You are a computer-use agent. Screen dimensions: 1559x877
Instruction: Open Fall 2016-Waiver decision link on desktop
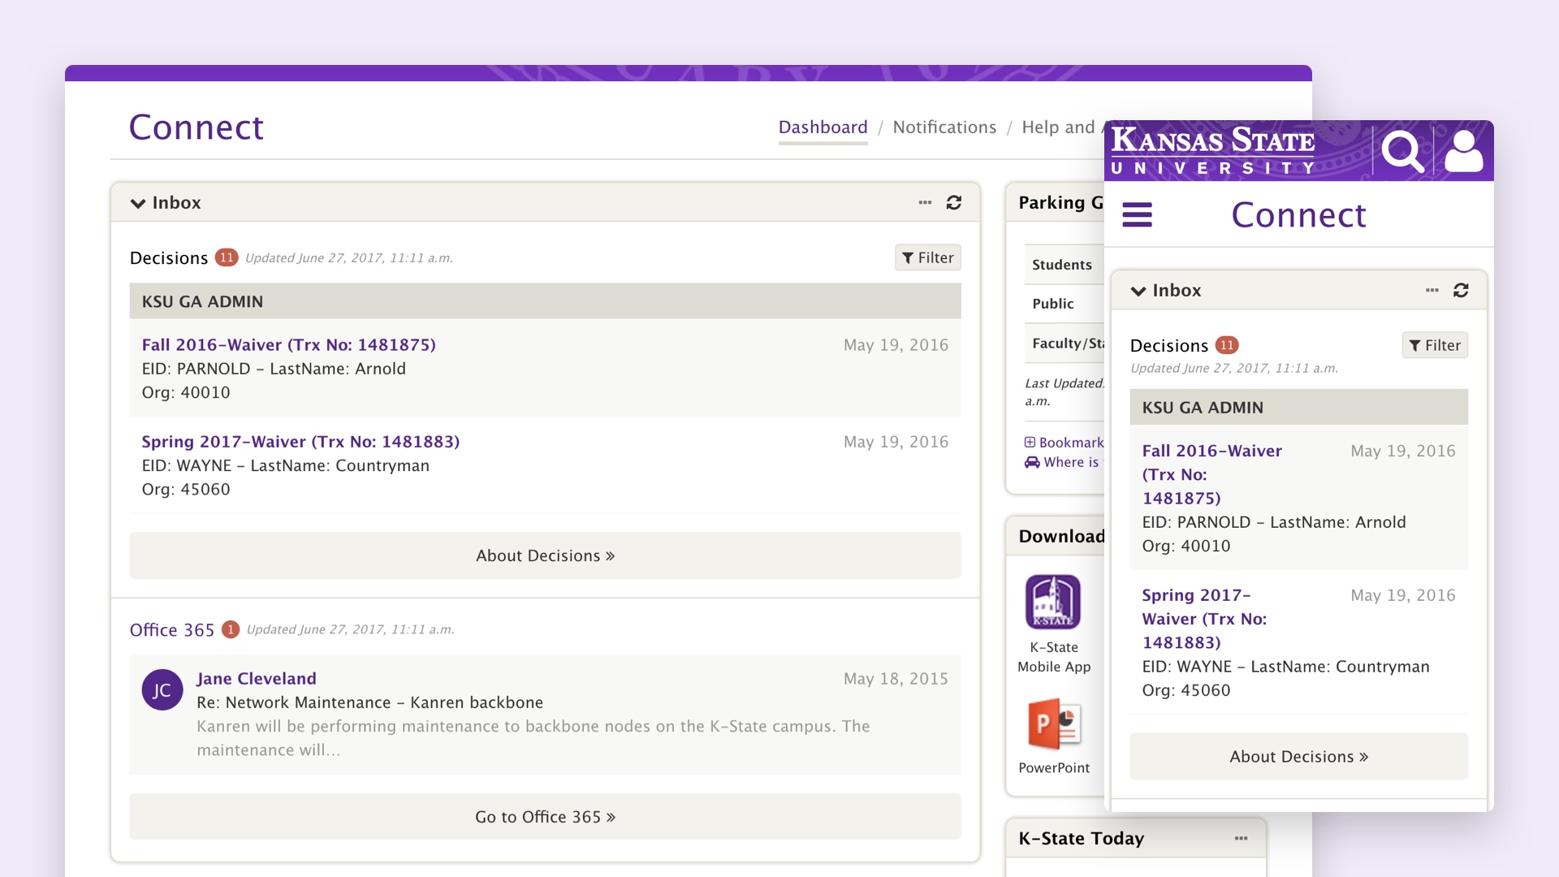288,345
